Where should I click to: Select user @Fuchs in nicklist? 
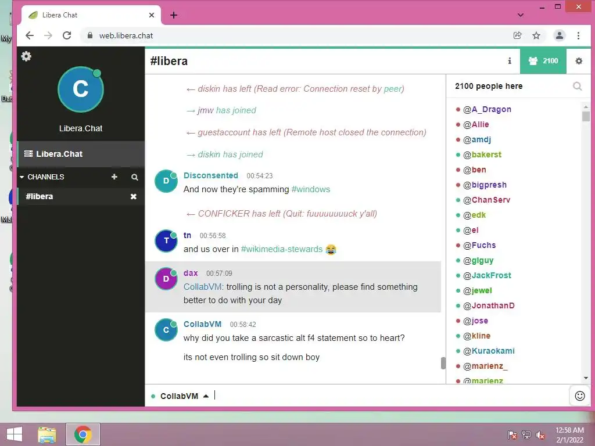point(479,246)
